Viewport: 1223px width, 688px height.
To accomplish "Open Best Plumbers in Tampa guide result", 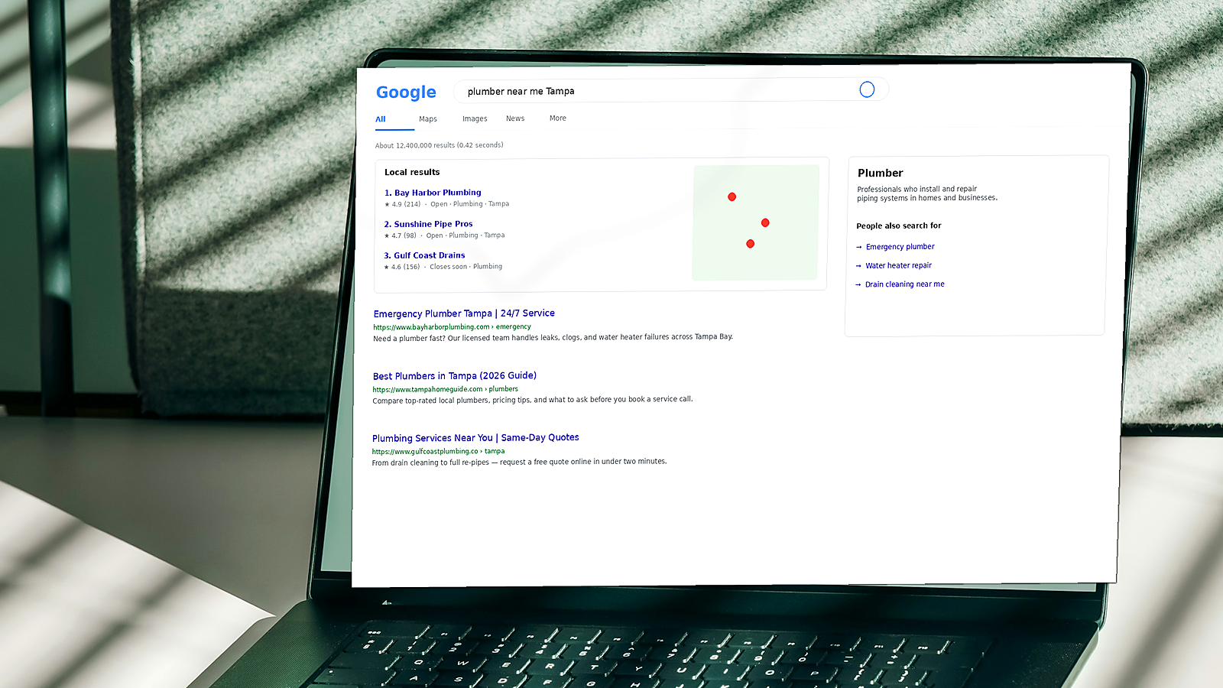I will (x=455, y=375).
